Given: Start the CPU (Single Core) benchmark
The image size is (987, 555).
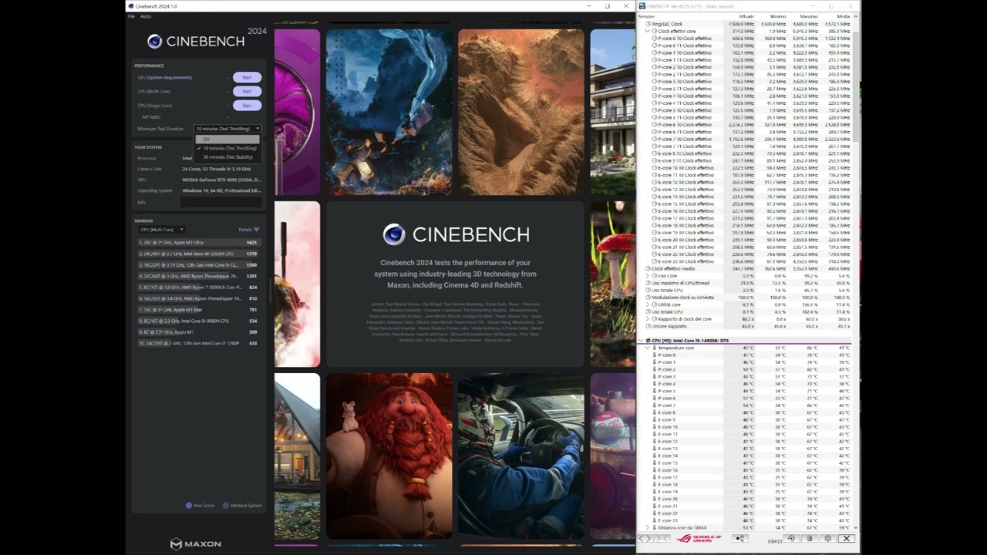Looking at the screenshot, I should point(247,106).
